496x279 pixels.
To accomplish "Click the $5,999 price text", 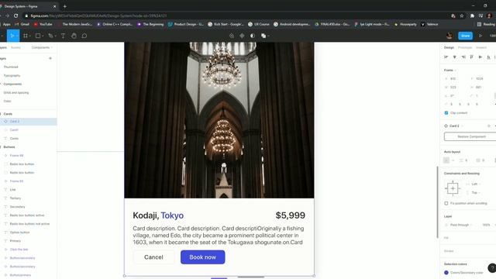I will pyautogui.click(x=290, y=215).
